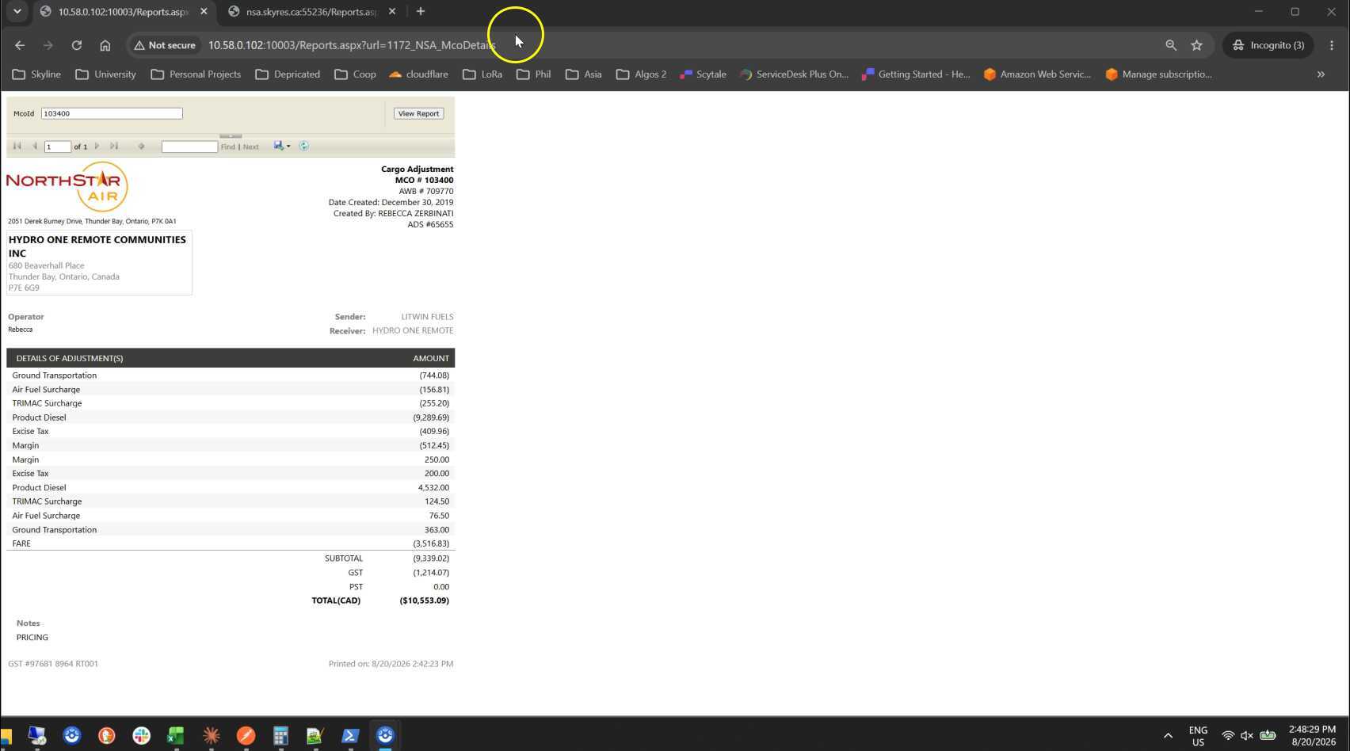Open the cloudflare bookmark
Screen dimensions: 1350x751
(418, 74)
